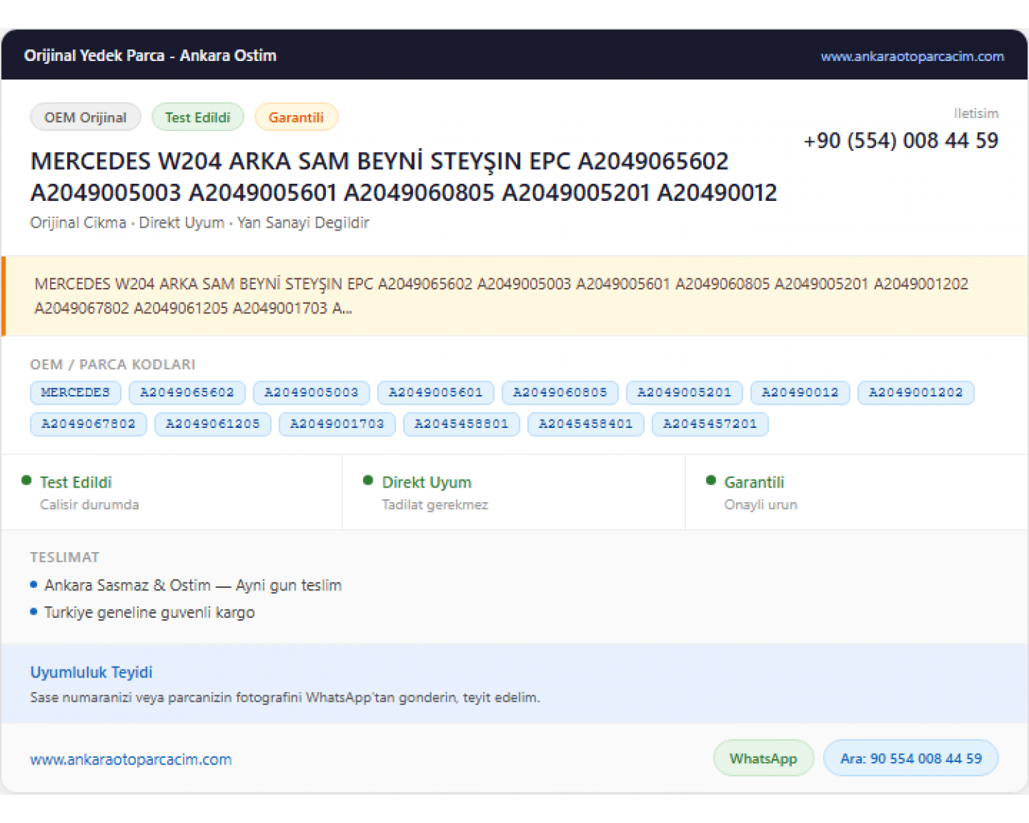The image size is (1029, 823).
Task: Select the green Test Edildi tag
Action: point(198,117)
